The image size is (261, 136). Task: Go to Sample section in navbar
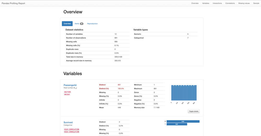click(x=256, y=3)
